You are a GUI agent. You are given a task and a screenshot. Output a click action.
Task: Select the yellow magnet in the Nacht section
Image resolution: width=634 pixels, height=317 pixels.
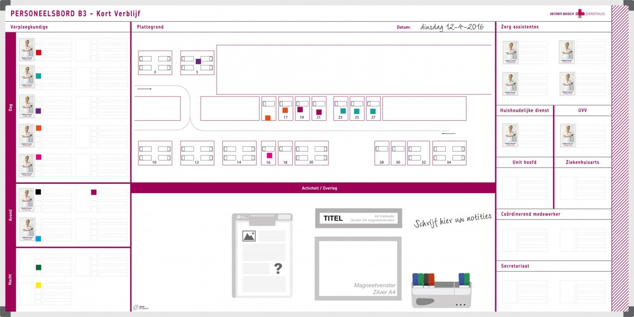[39, 285]
